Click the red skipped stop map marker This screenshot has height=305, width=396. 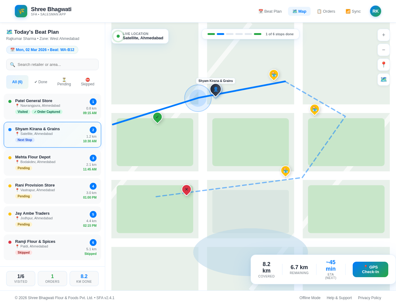186,190
